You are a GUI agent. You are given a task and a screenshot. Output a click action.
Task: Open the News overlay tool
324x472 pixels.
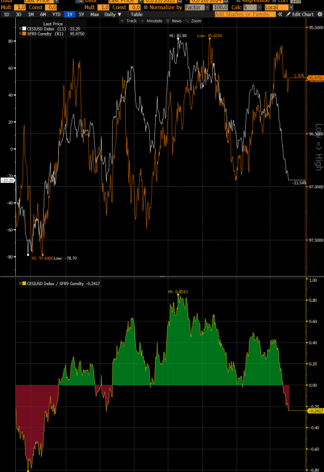[174, 21]
